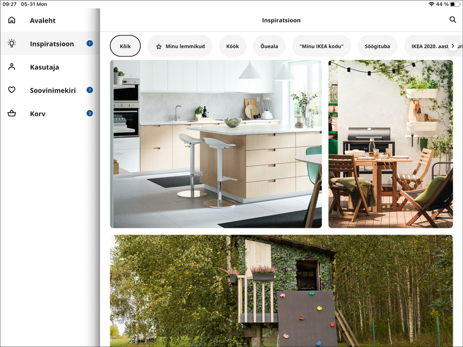Select the Köök filter chip
The image size is (463, 347).
(x=232, y=46)
